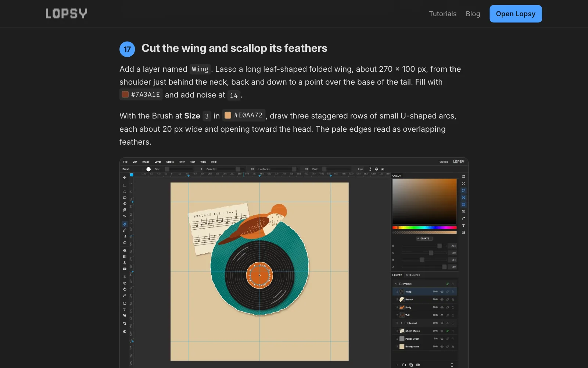
Task: Click the rainbow hue slider
Action: [424, 227]
